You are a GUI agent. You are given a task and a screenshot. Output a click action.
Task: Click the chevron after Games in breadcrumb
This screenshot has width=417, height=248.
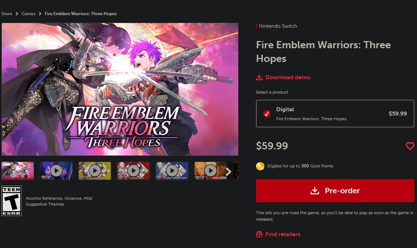click(40, 14)
